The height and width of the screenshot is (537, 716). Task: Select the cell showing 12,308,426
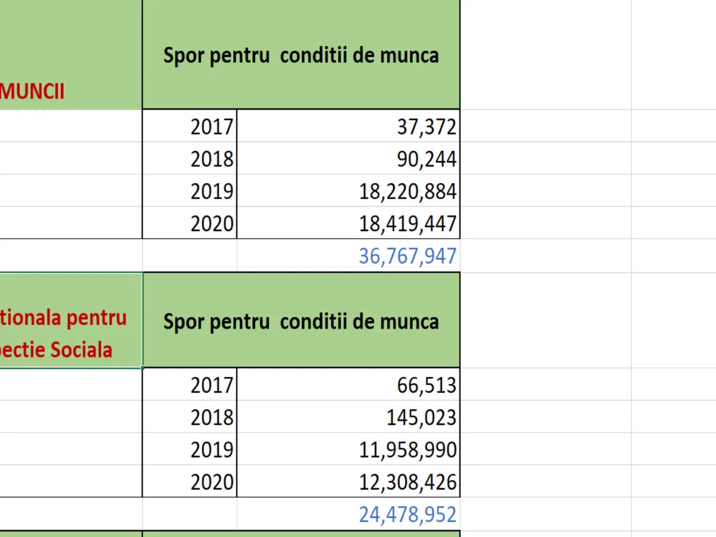[348, 482]
